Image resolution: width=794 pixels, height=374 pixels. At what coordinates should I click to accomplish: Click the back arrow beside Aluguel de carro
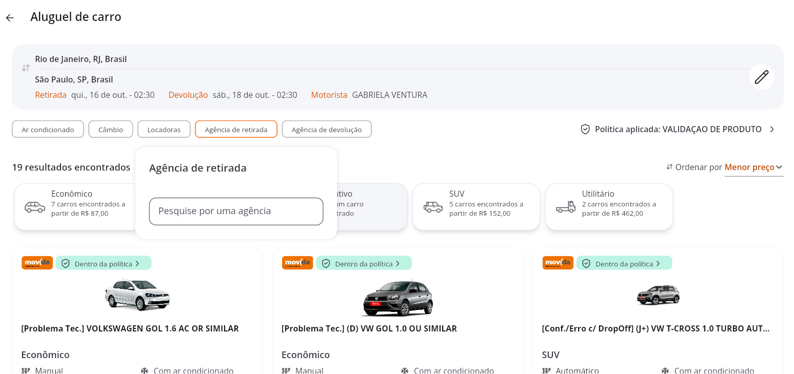tap(10, 17)
